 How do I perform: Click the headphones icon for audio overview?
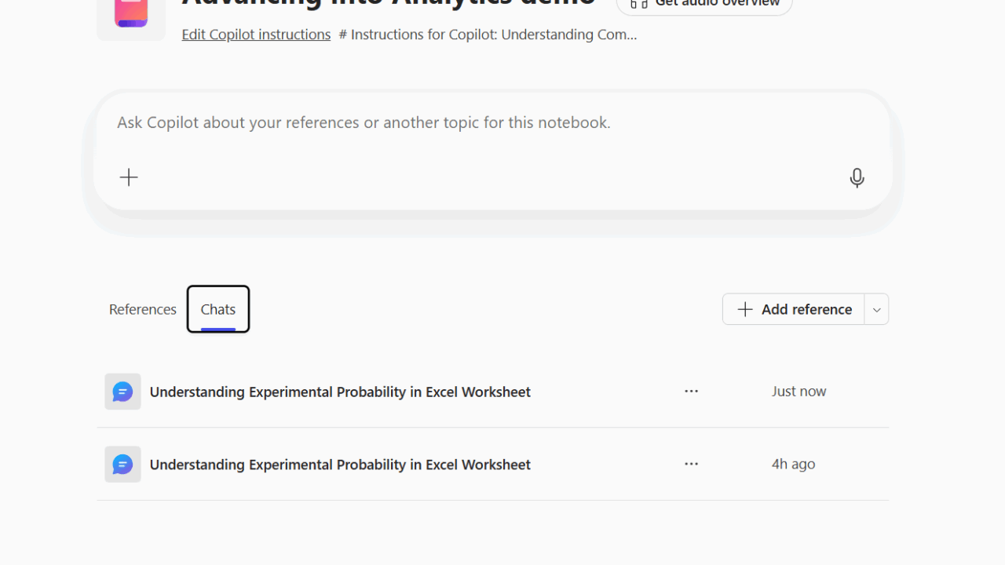pyautogui.click(x=639, y=4)
